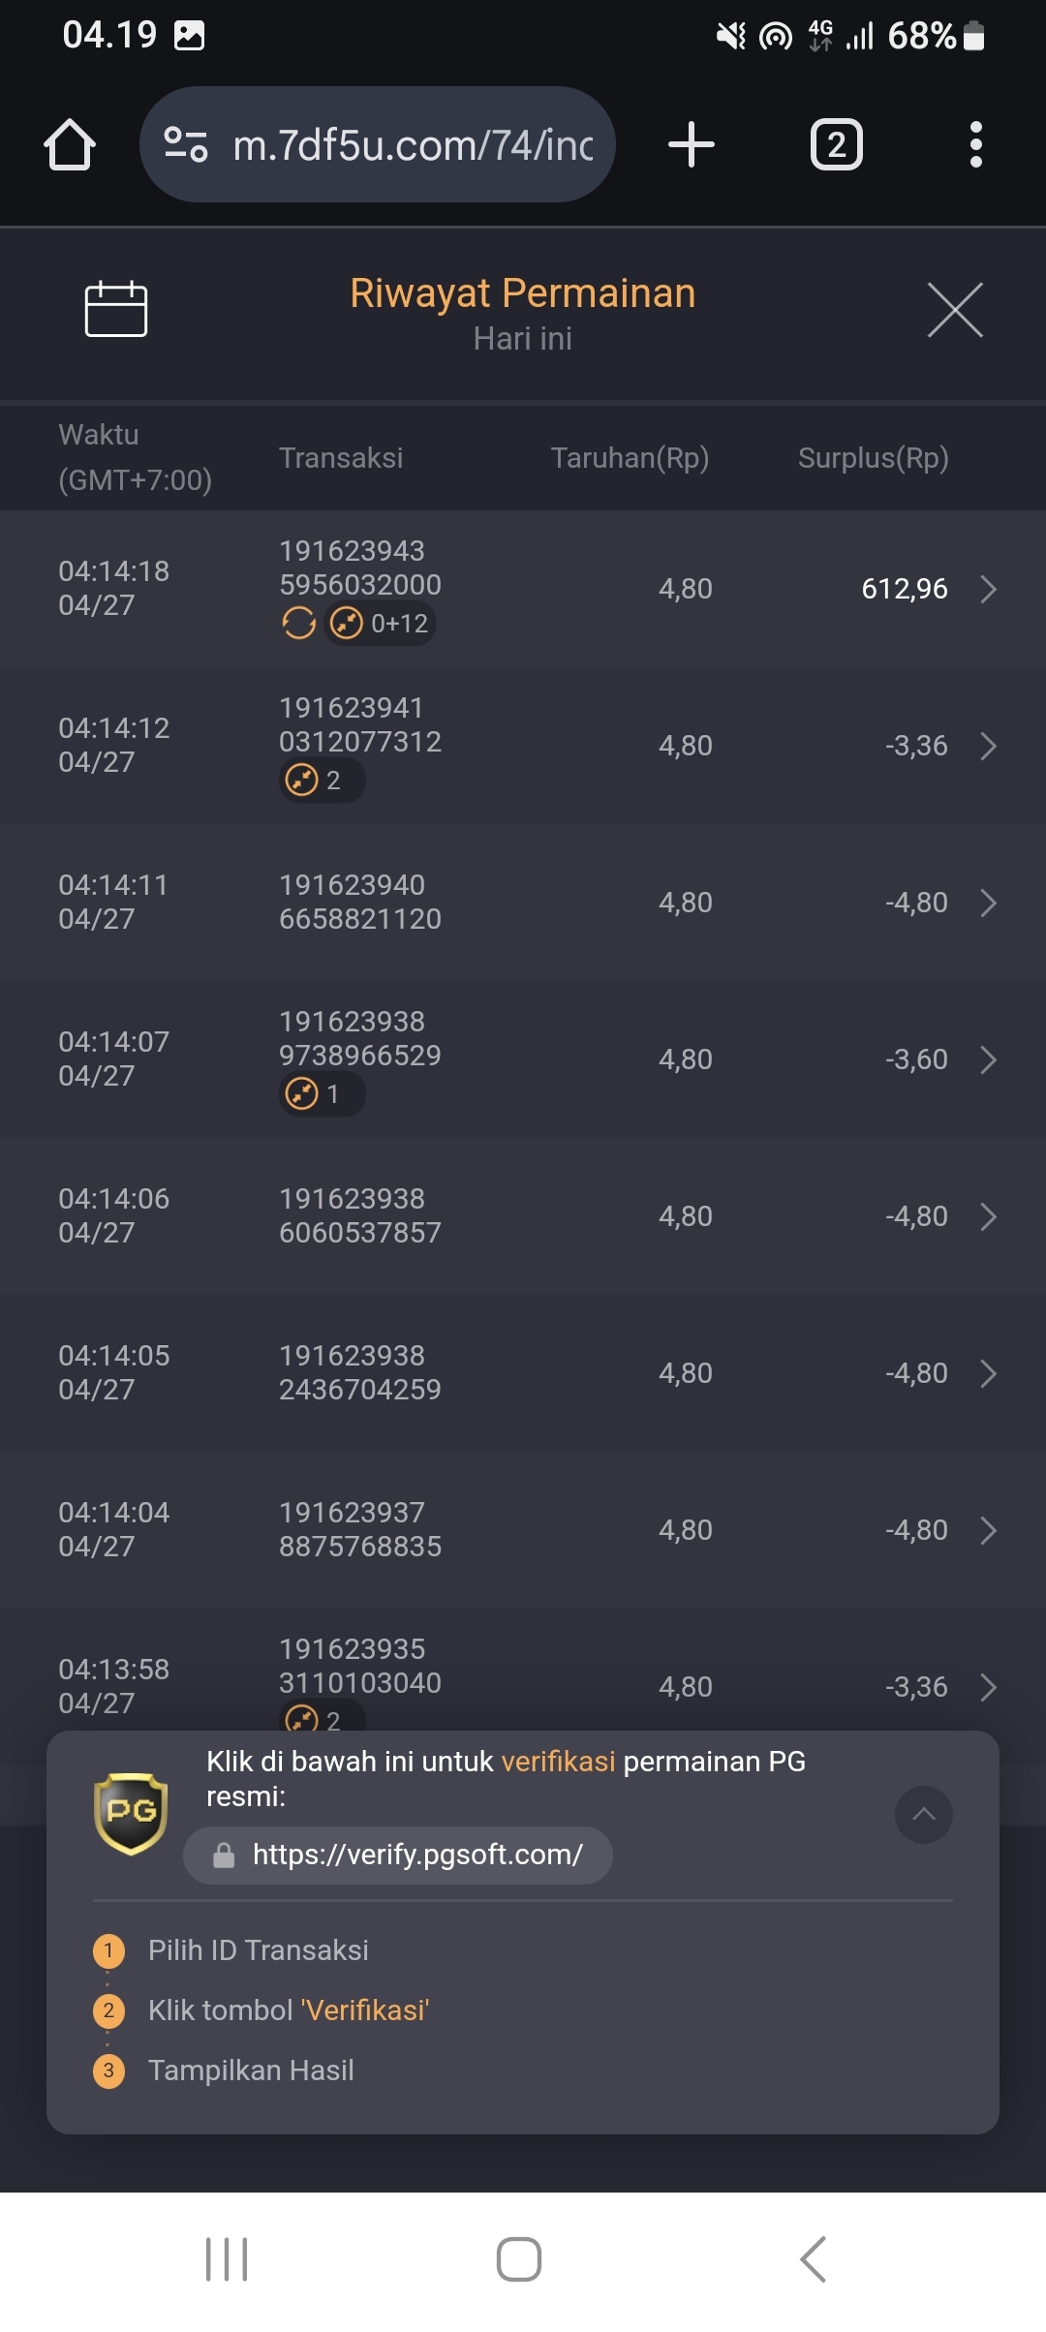Select transaction 191623937 8875768835
This screenshot has width=1046, height=2332.
[x=359, y=1529]
